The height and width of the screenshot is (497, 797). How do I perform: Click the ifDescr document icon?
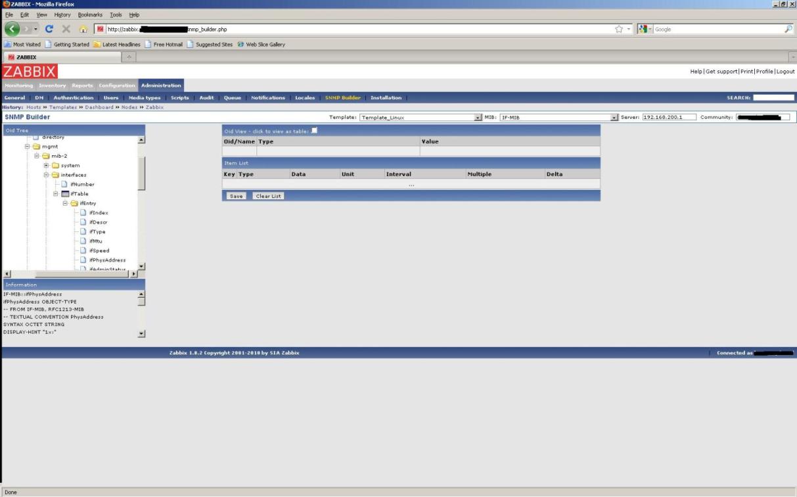83,222
